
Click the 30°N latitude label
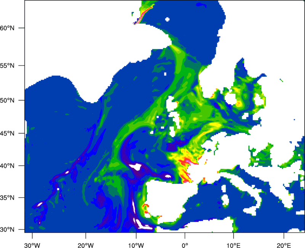[7, 230]
